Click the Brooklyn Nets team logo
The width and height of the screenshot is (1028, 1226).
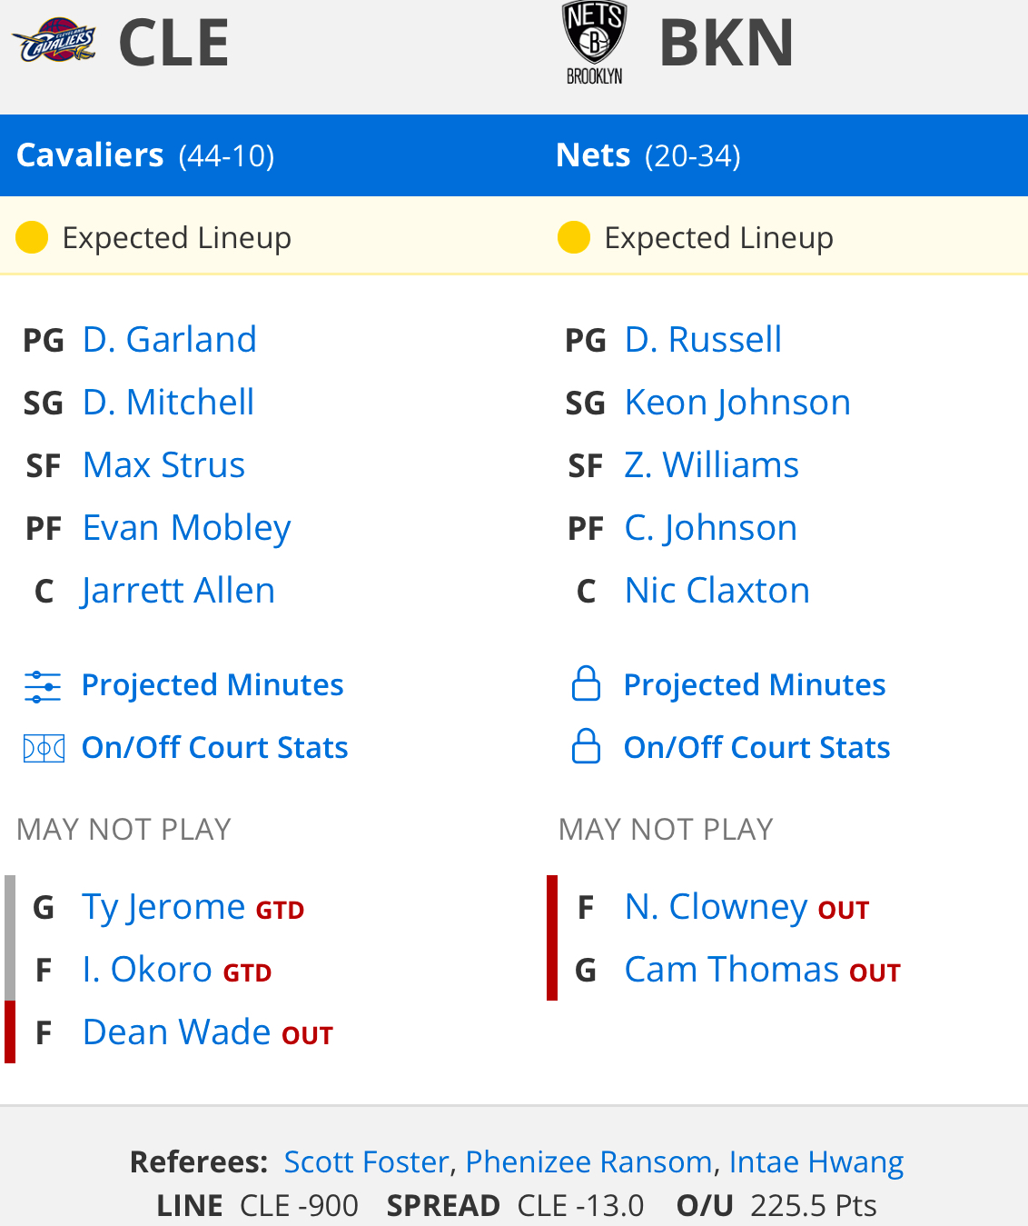pos(595,43)
